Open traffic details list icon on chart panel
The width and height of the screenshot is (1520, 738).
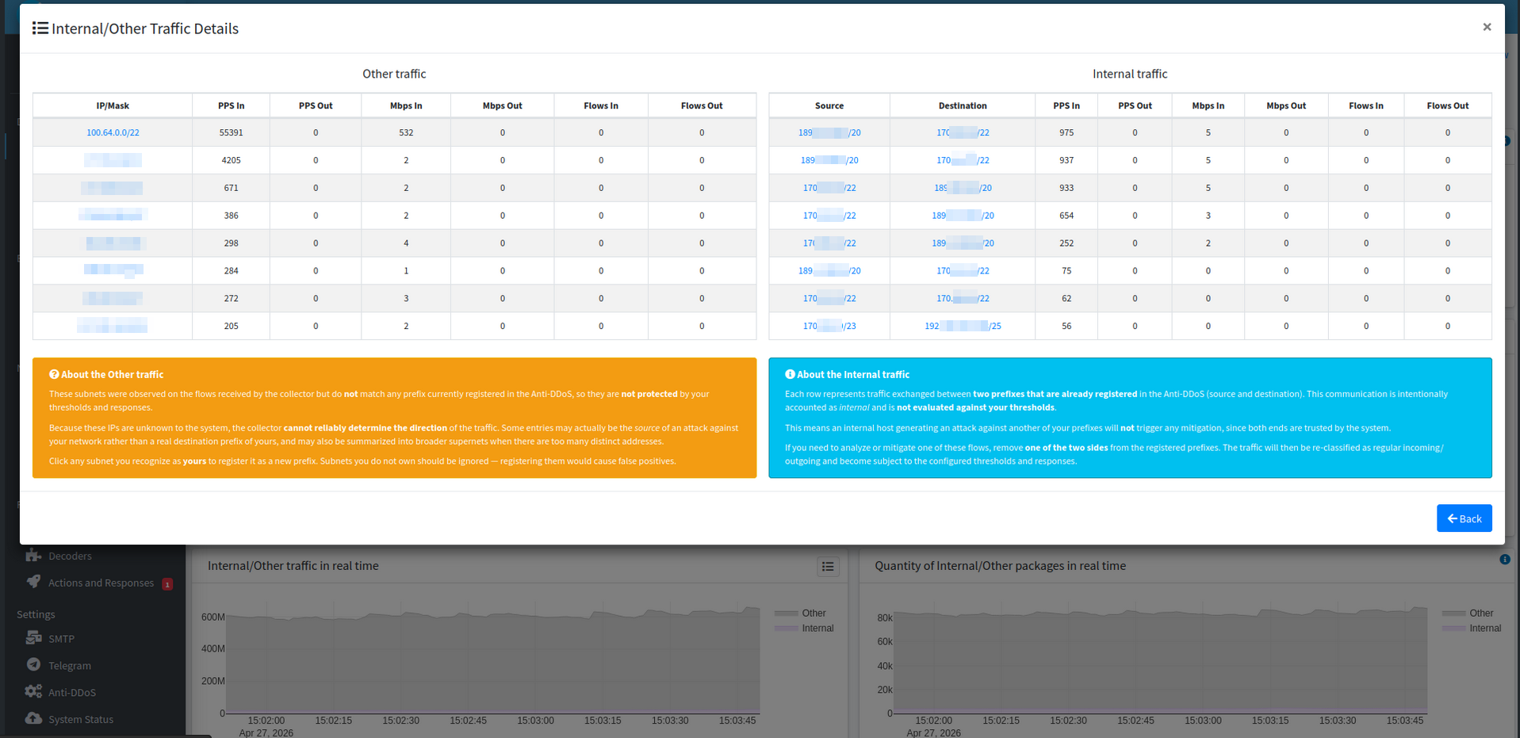pos(828,567)
